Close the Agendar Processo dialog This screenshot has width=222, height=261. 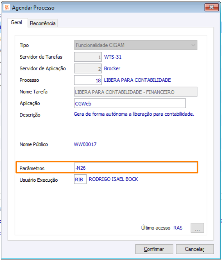click(212, 7)
